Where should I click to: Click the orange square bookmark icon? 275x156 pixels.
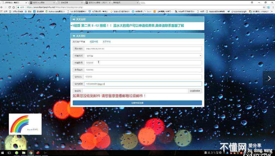[x=155, y=11]
